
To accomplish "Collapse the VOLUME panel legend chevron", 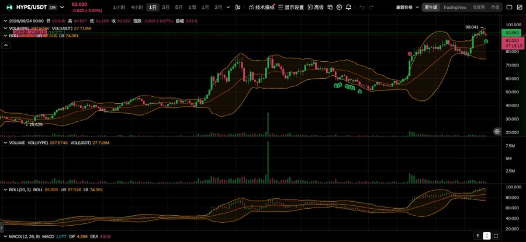I will coord(5,143).
